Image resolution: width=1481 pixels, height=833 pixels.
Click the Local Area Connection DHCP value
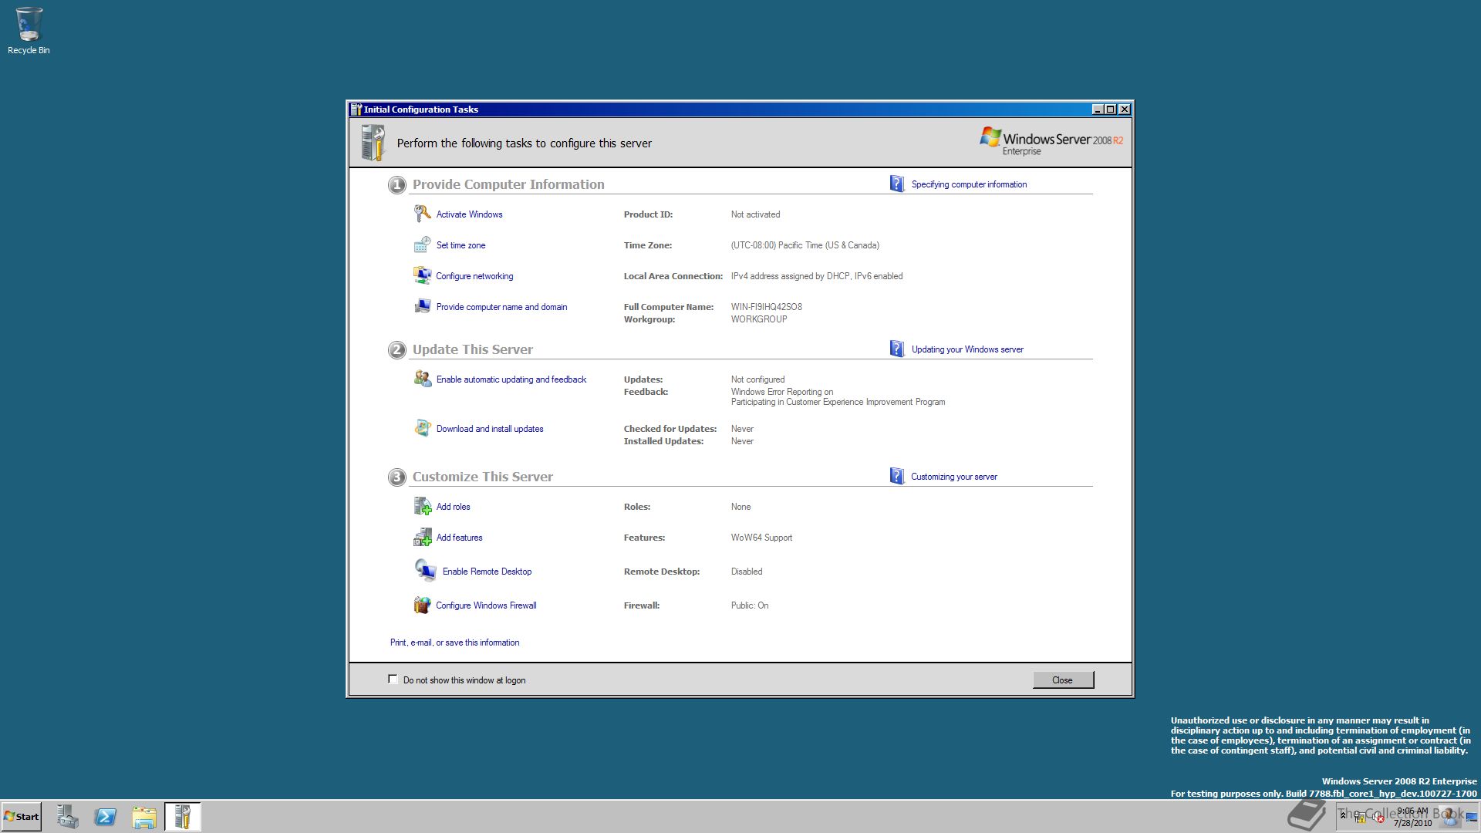pos(816,276)
